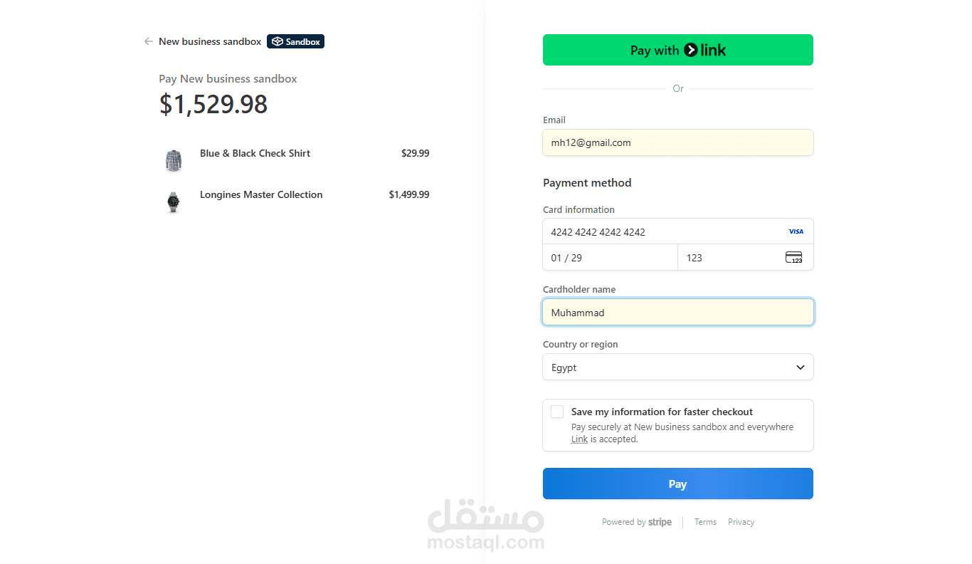Click the underlined Link text in the save info box
972x564 pixels.
579,439
